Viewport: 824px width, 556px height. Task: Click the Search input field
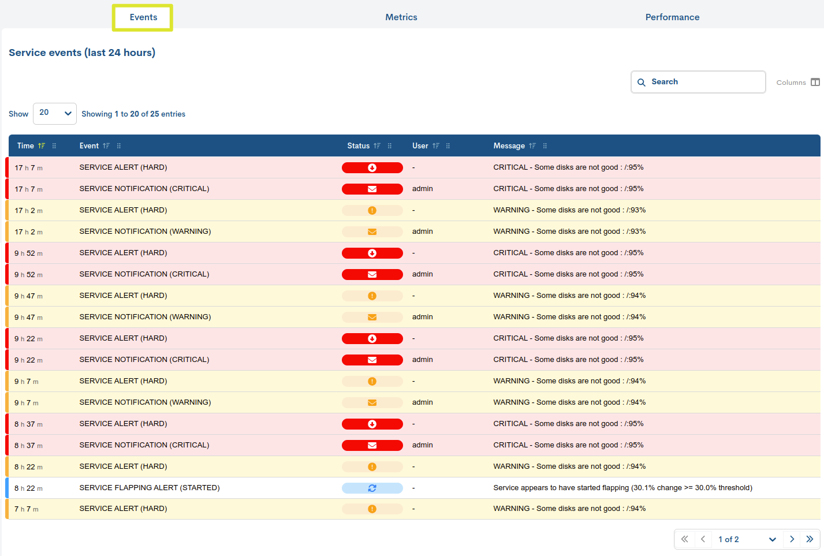[x=698, y=82]
